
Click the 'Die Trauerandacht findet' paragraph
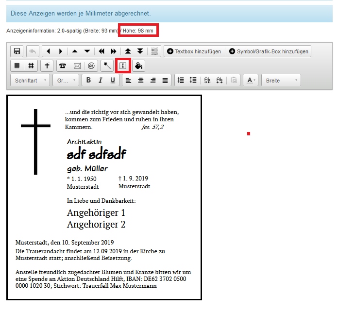90,255
